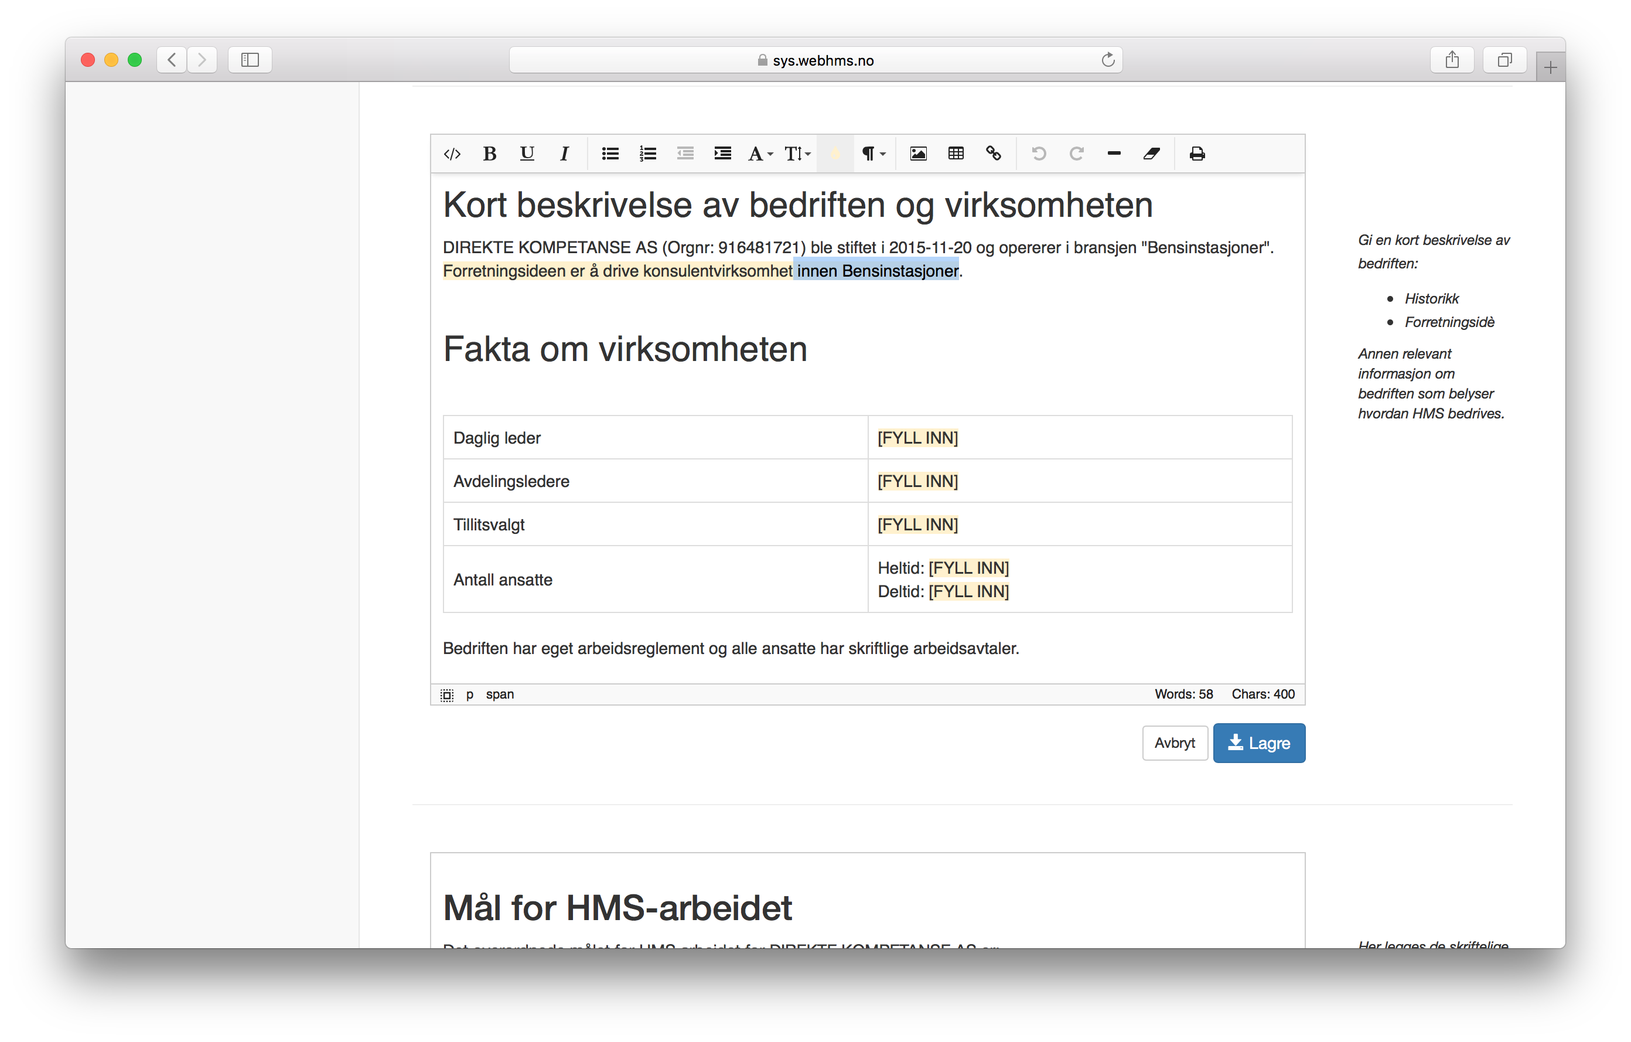Insert a bulleted list
The image size is (1631, 1042).
[x=610, y=154]
